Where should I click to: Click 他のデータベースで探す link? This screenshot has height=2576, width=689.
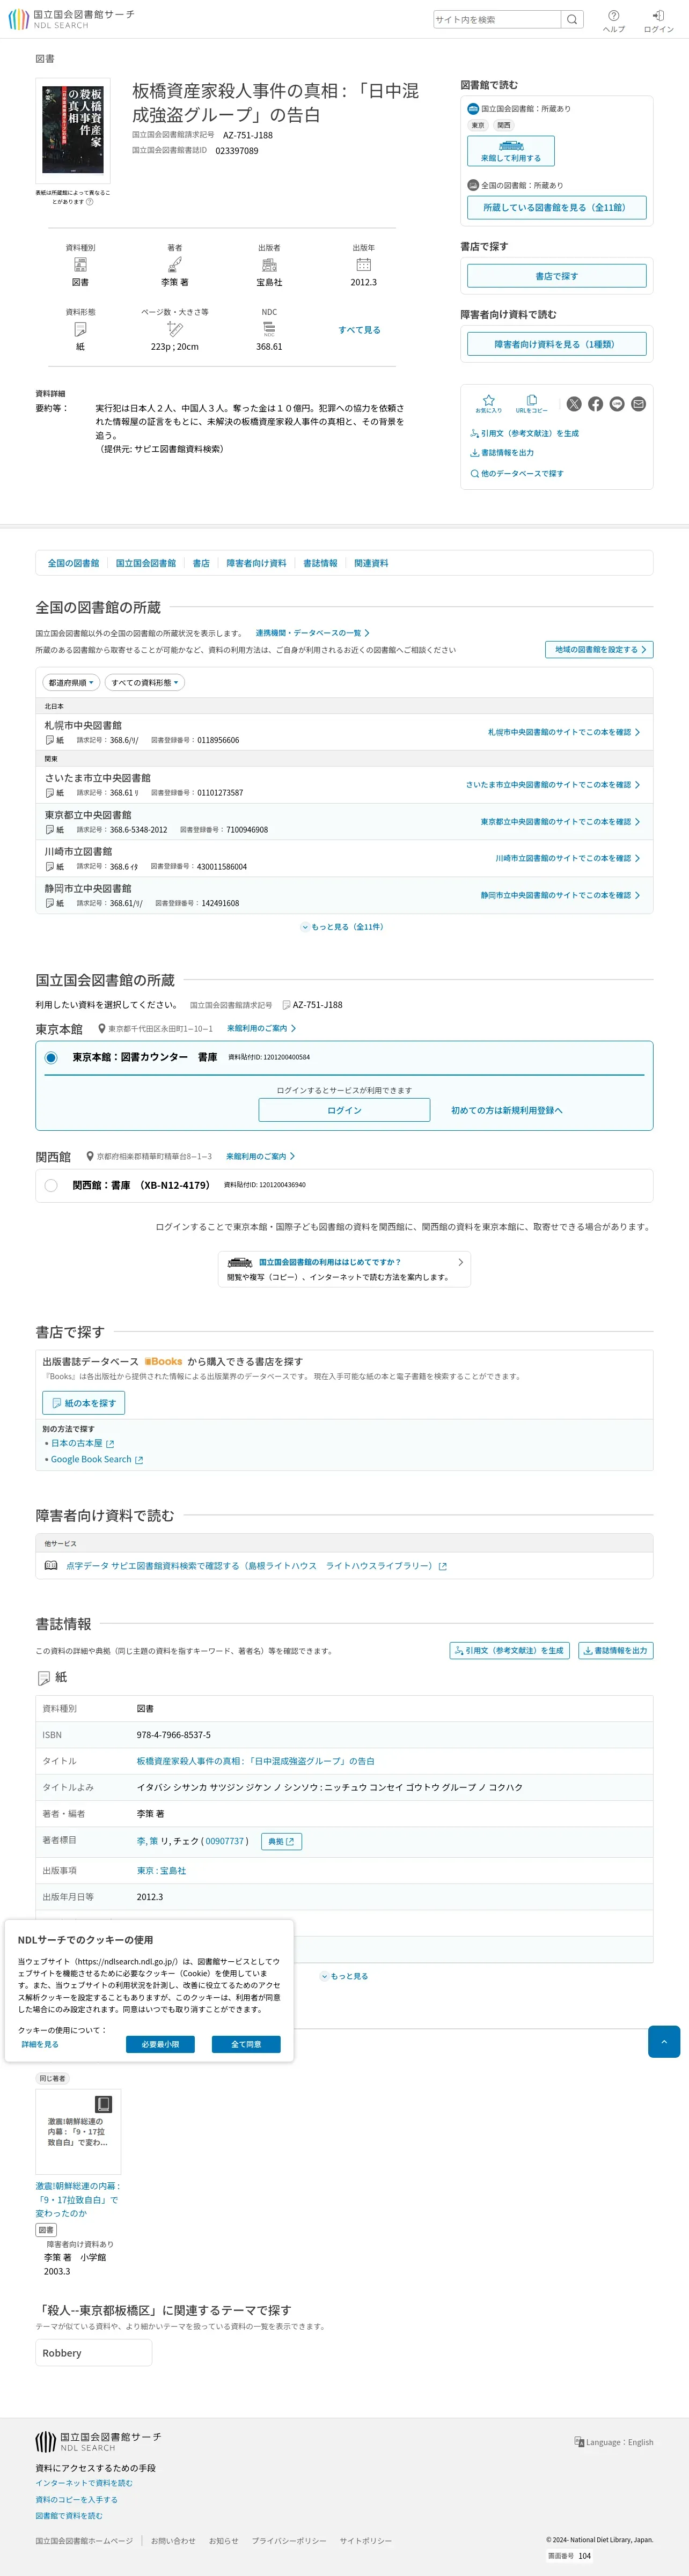516,473
